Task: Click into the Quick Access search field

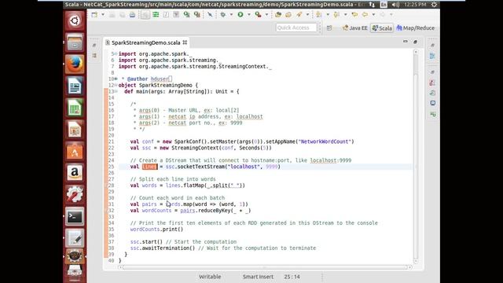Action: point(296,28)
